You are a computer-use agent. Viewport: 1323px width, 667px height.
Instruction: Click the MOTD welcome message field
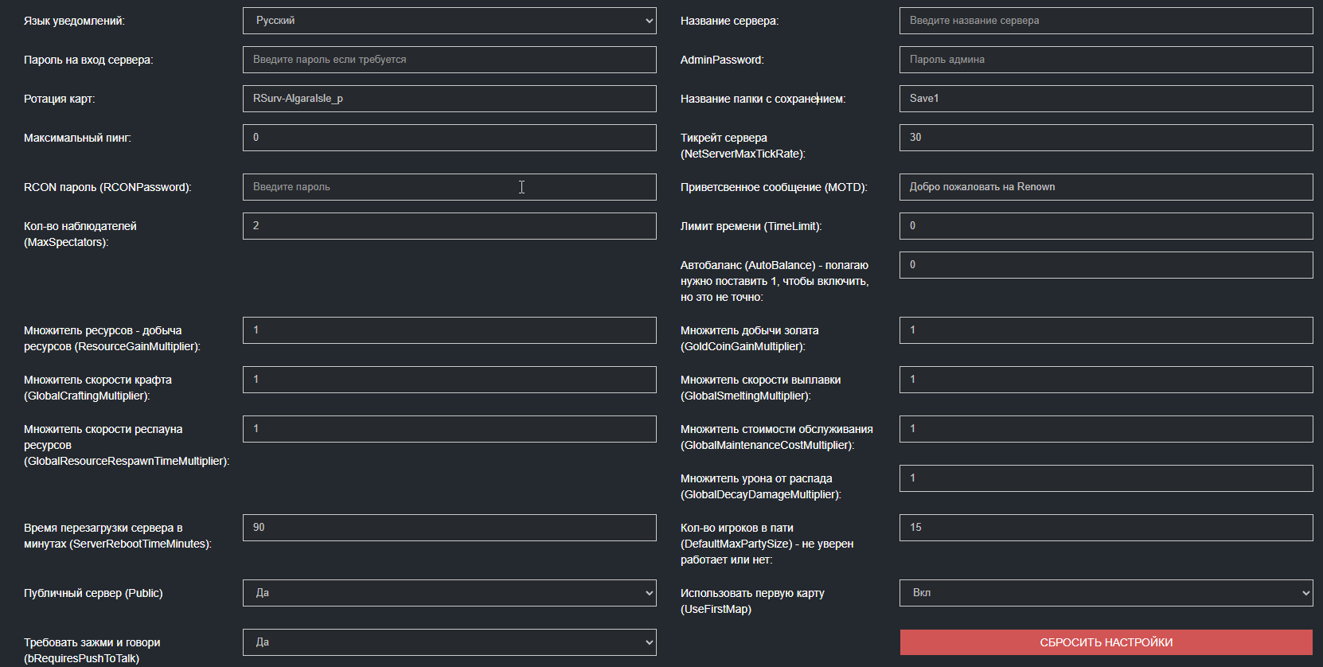pyautogui.click(x=1106, y=187)
